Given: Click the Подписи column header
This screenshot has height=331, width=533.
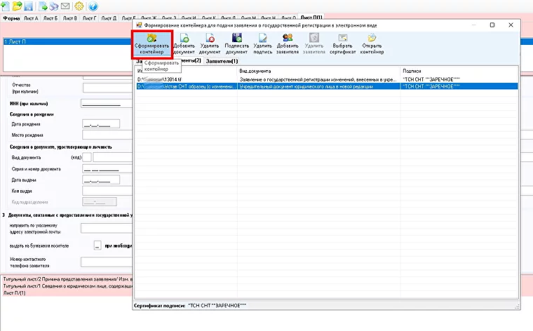Looking at the screenshot, I should click(459, 71).
